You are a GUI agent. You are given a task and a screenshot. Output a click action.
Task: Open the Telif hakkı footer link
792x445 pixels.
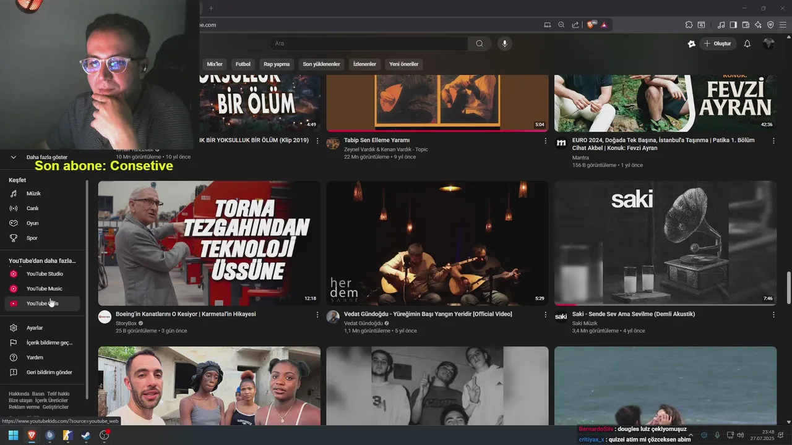[x=58, y=394]
